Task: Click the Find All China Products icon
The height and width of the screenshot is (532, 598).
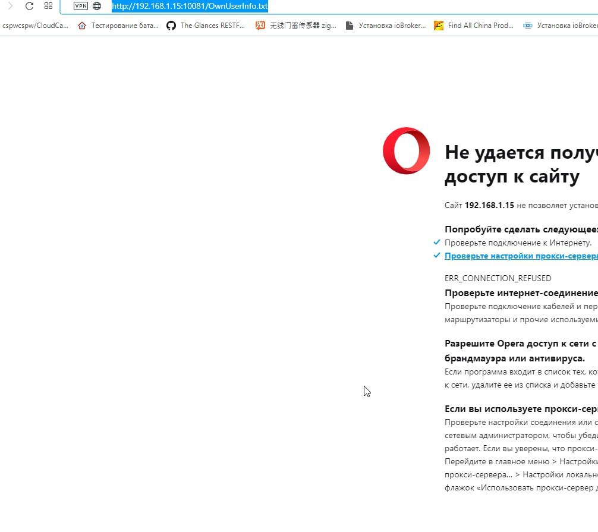Action: click(x=439, y=26)
